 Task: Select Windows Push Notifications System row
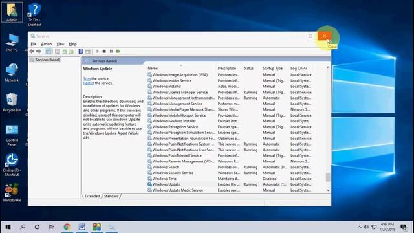(x=230, y=144)
